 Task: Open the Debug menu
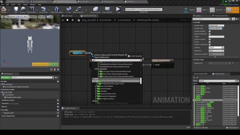coord(25,4)
